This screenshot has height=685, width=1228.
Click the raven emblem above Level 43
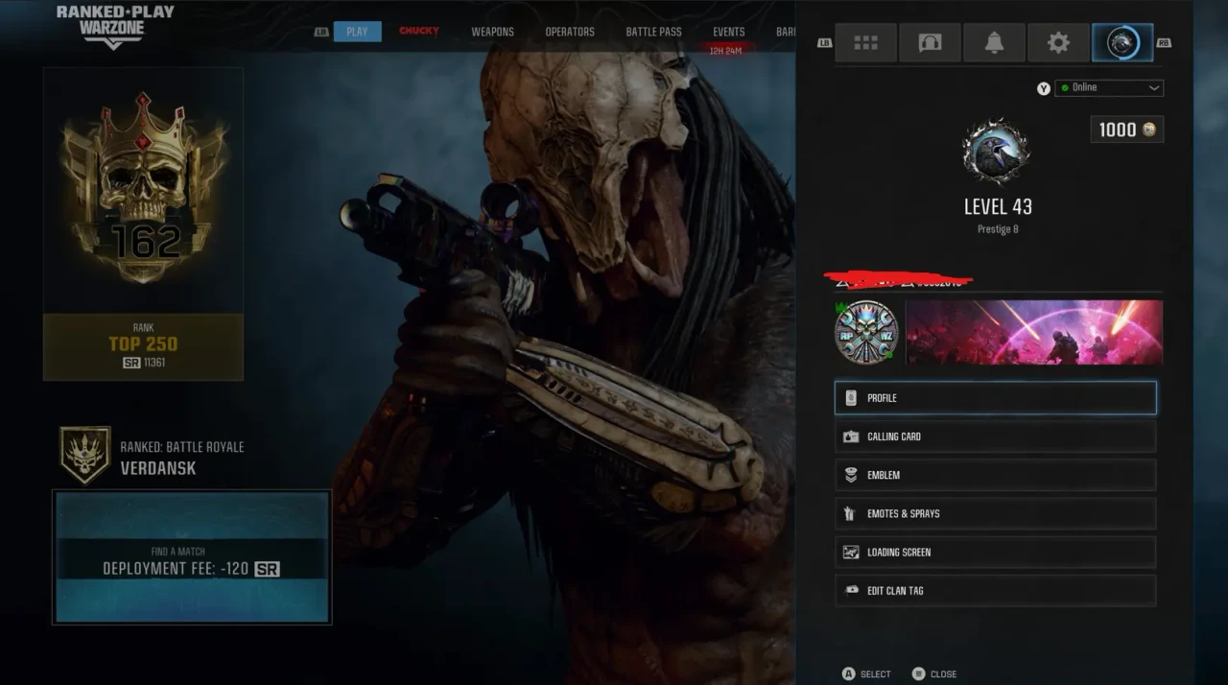(996, 152)
